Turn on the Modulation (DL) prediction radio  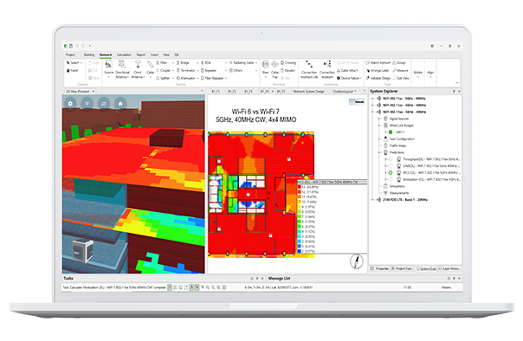pos(391,179)
